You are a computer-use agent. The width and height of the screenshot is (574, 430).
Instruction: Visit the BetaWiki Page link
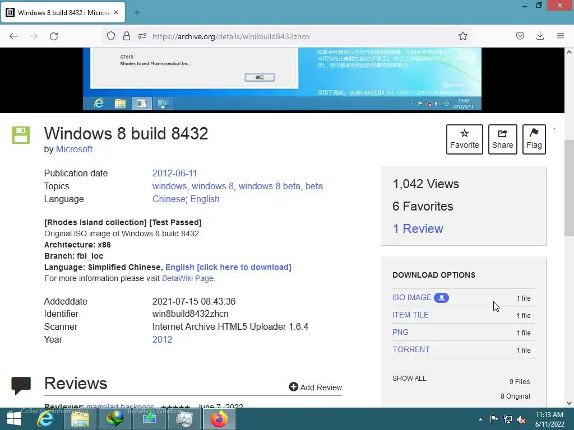(x=187, y=279)
